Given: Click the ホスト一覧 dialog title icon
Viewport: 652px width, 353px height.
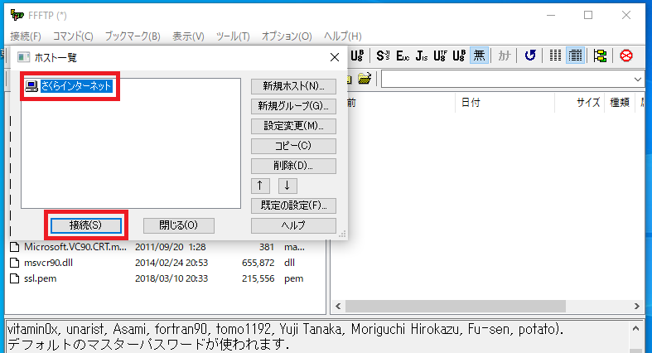Looking at the screenshot, I should tap(24, 57).
